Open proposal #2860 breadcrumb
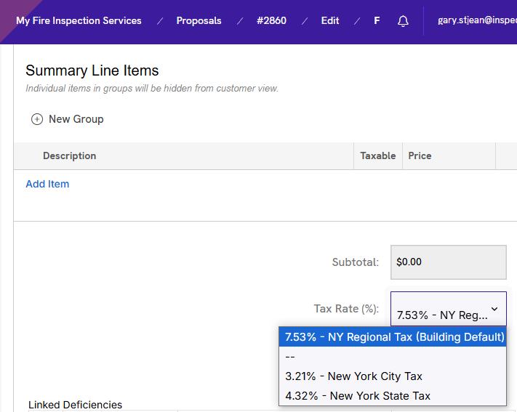Image resolution: width=517 pixels, height=412 pixels. tap(271, 21)
